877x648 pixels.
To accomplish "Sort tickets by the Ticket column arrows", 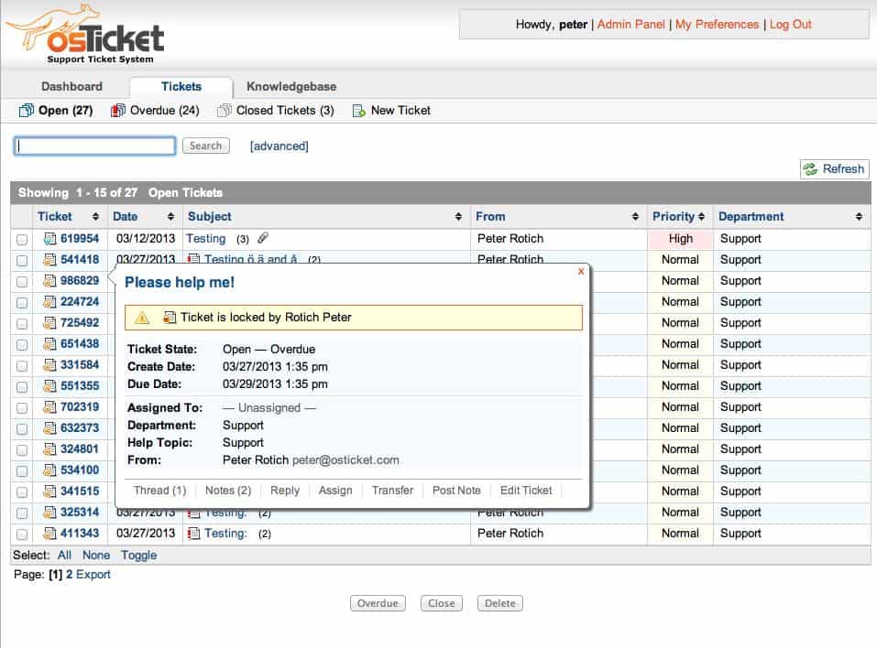I will (x=95, y=217).
